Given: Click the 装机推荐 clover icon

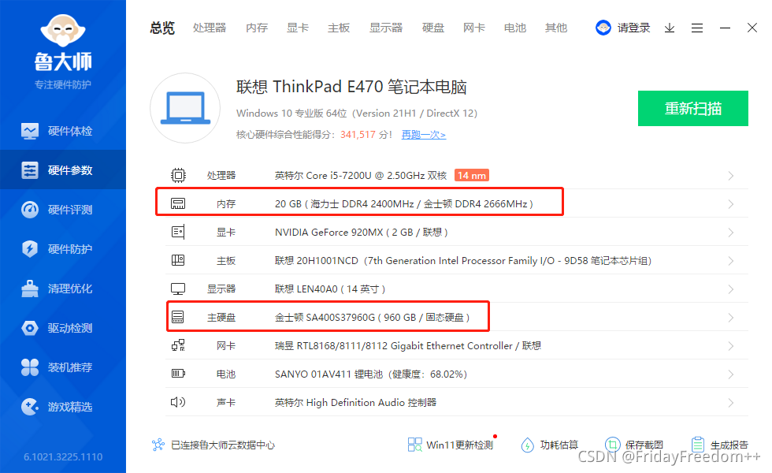Looking at the screenshot, I should click(x=30, y=367).
